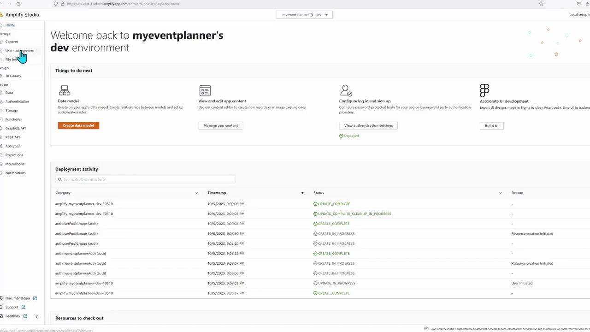This screenshot has height=332, width=590.
Task: Open the Pocket save icon in browser toolbar
Action: (x=578, y=4)
